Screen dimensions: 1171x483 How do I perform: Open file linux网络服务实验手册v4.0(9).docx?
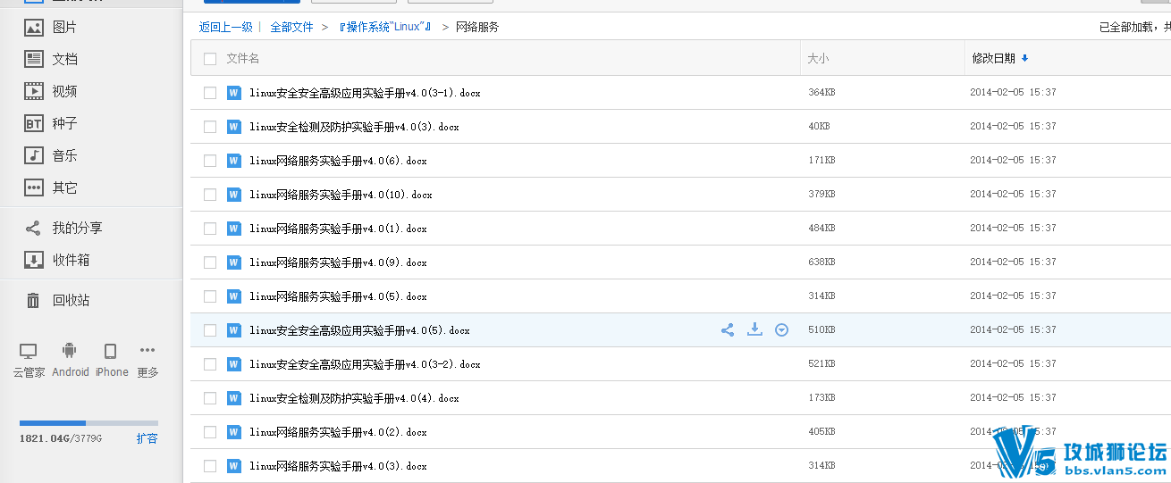(338, 262)
